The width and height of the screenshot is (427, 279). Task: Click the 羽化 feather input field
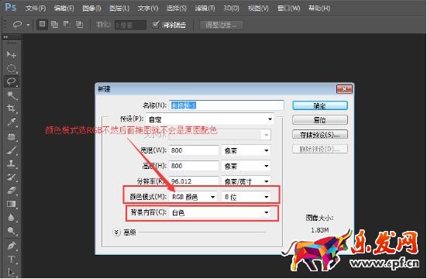click(x=130, y=25)
